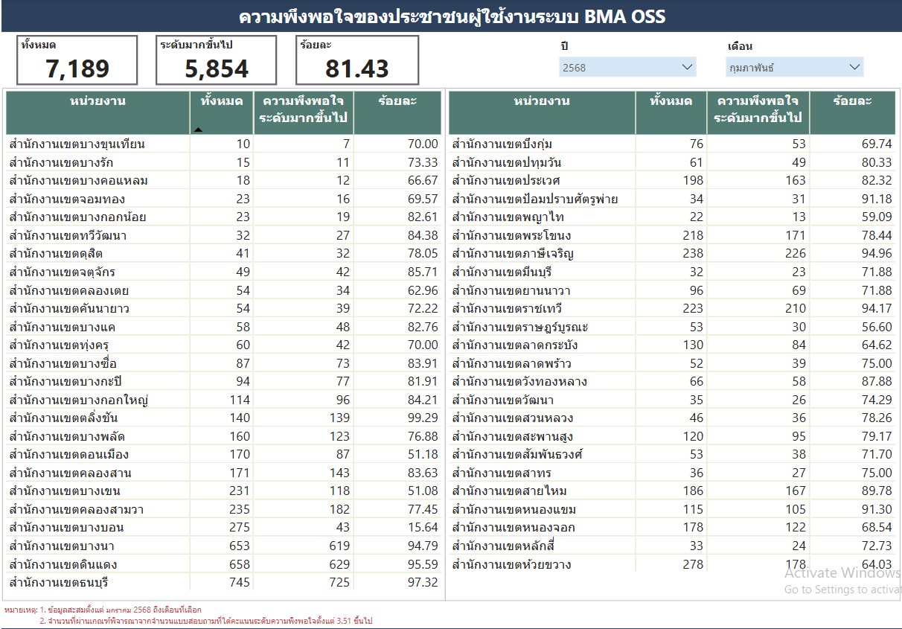Viewport: 902px width, 629px height.
Task: Select the ระดับมากขึ้นไป 5,854 summary card
Action: click(217, 60)
